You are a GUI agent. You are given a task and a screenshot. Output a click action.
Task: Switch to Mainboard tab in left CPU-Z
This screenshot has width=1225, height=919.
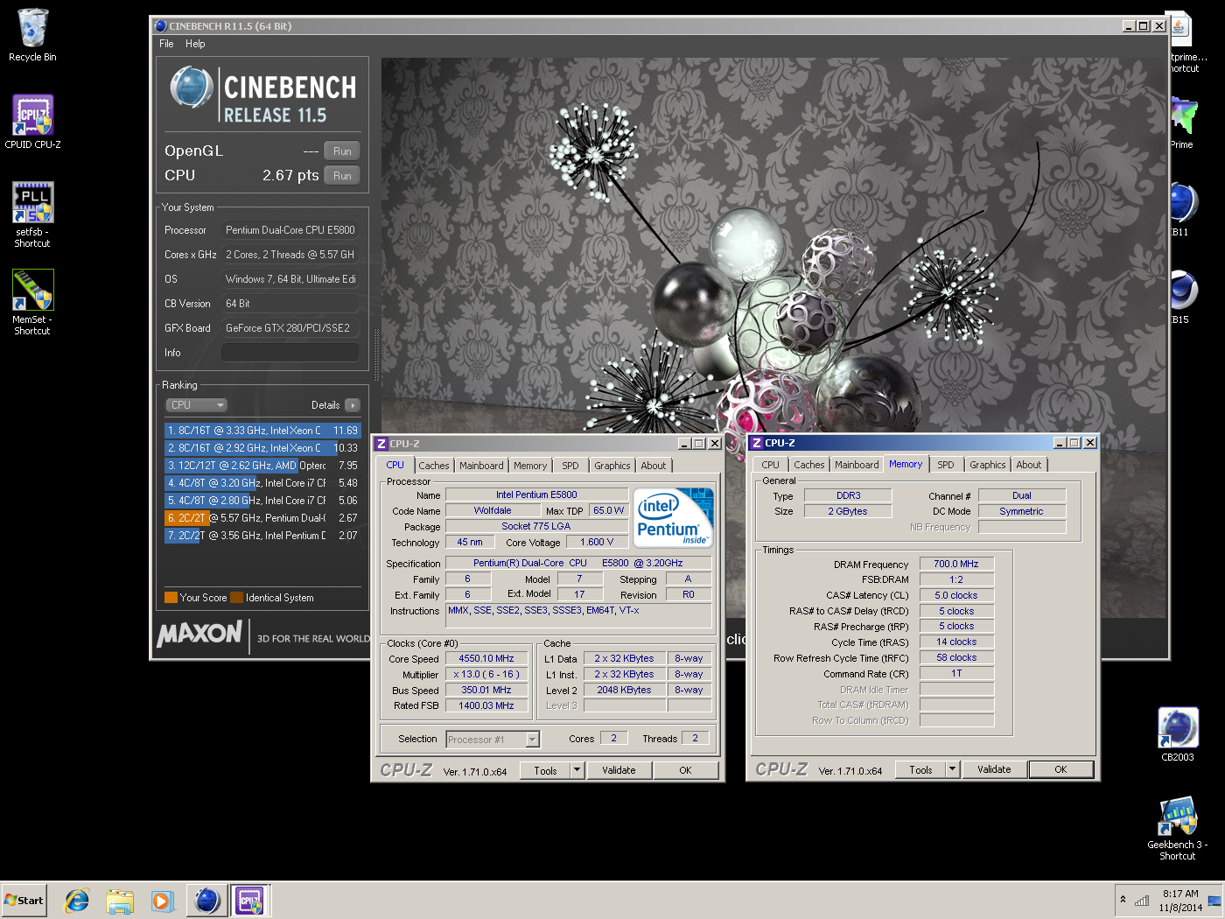(x=481, y=466)
